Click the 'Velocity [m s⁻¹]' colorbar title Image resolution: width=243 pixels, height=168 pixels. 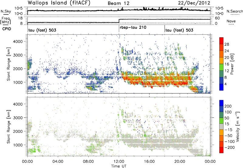click(237, 126)
